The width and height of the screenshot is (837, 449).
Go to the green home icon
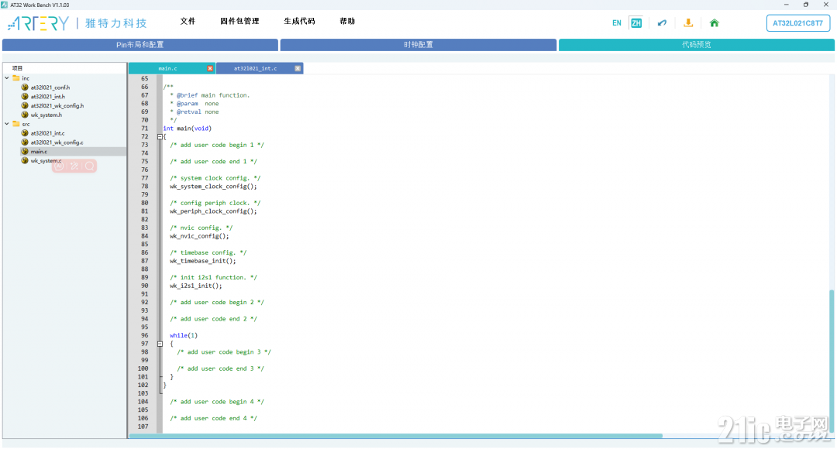pyautogui.click(x=715, y=23)
